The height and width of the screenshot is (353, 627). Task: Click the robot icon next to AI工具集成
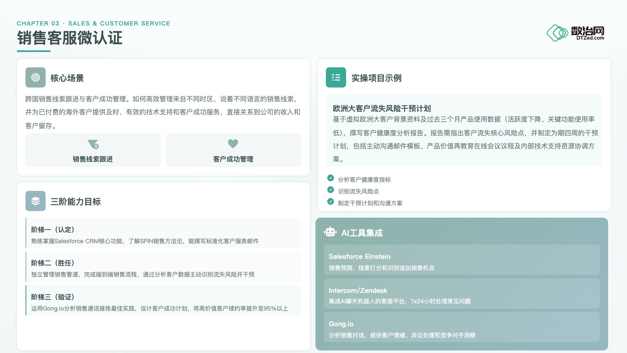pyautogui.click(x=330, y=232)
